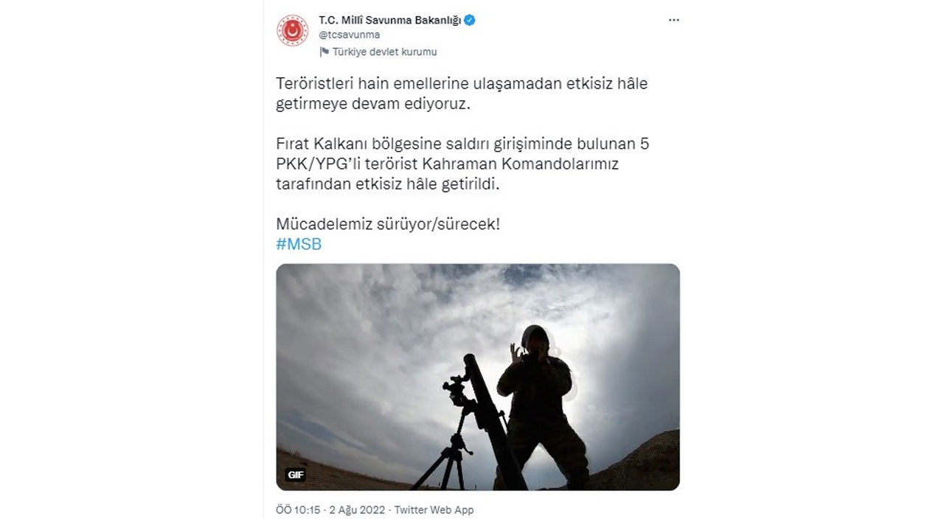Viewport: 944px width, 519px height.
Task: Click the Mücadelemiz sürüyor/sürecek line
Action: [388, 224]
